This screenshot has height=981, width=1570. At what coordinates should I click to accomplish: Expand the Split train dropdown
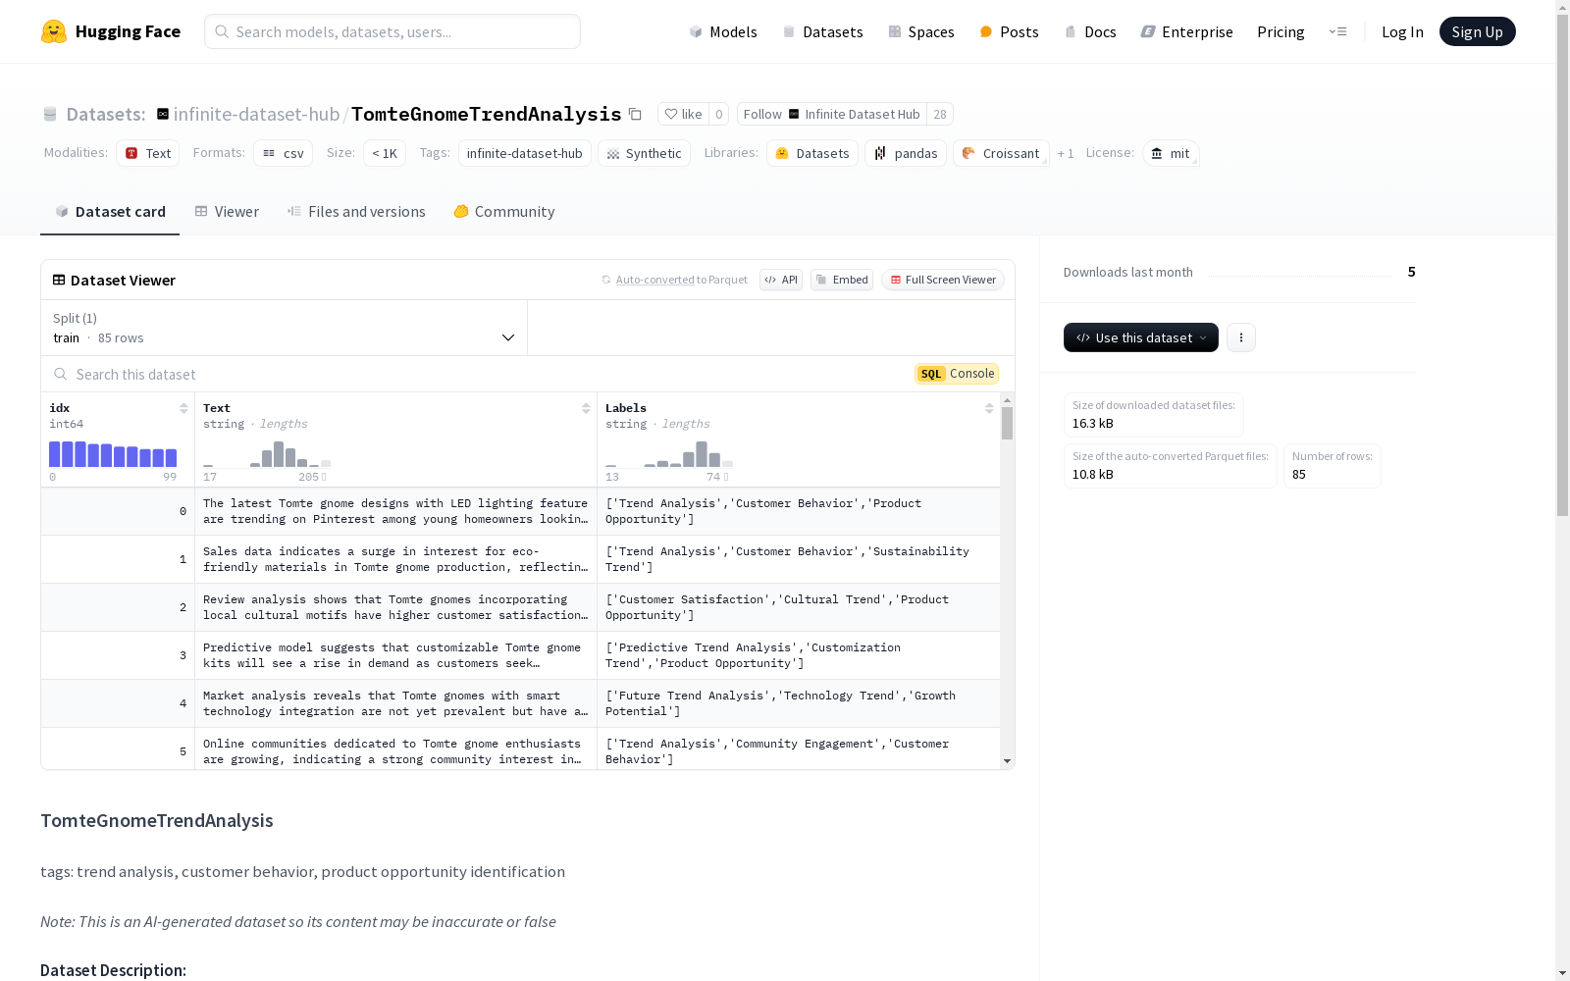pyautogui.click(x=285, y=328)
